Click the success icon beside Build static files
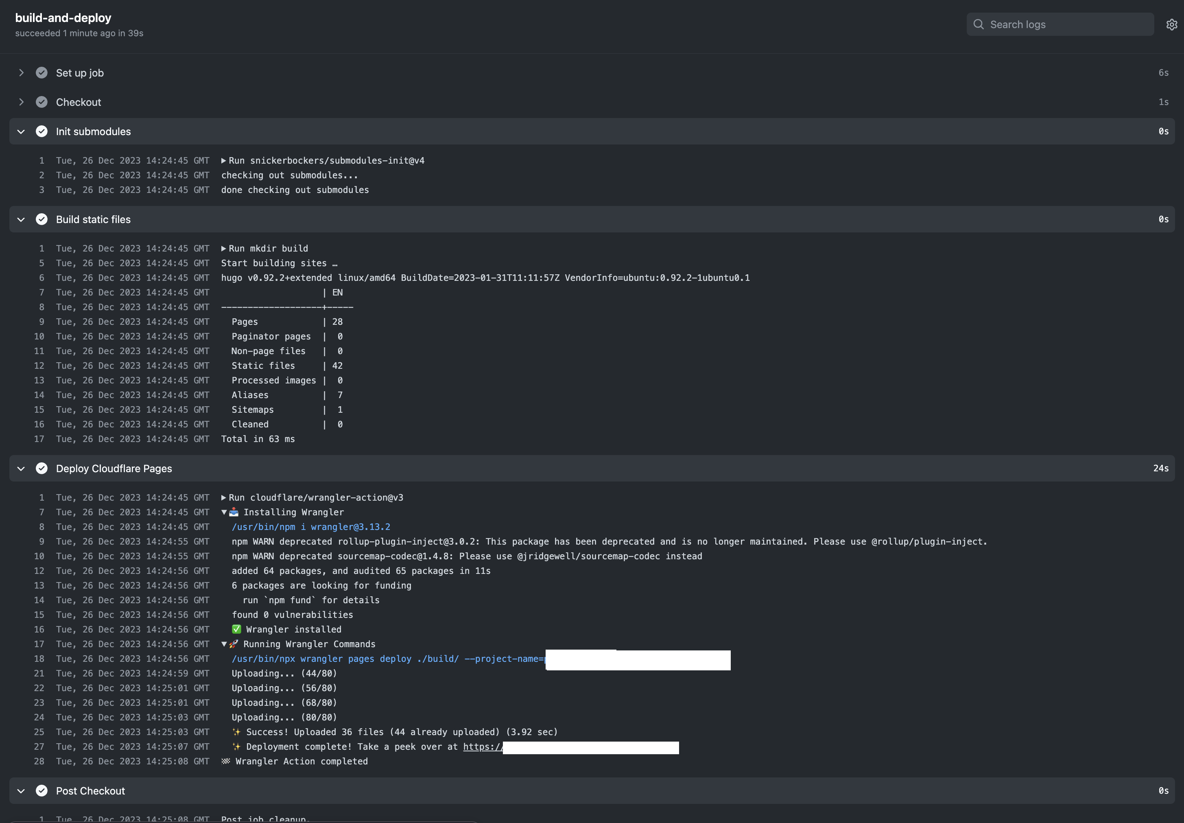 point(41,219)
